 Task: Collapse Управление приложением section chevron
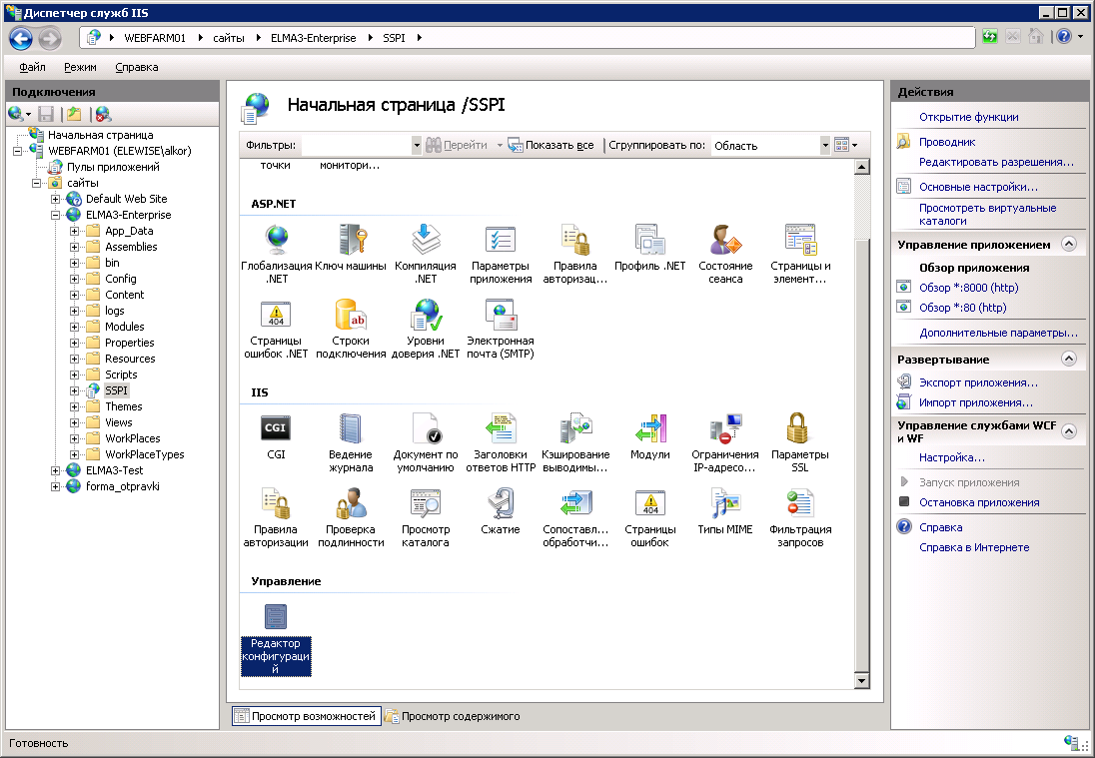[x=1068, y=245]
